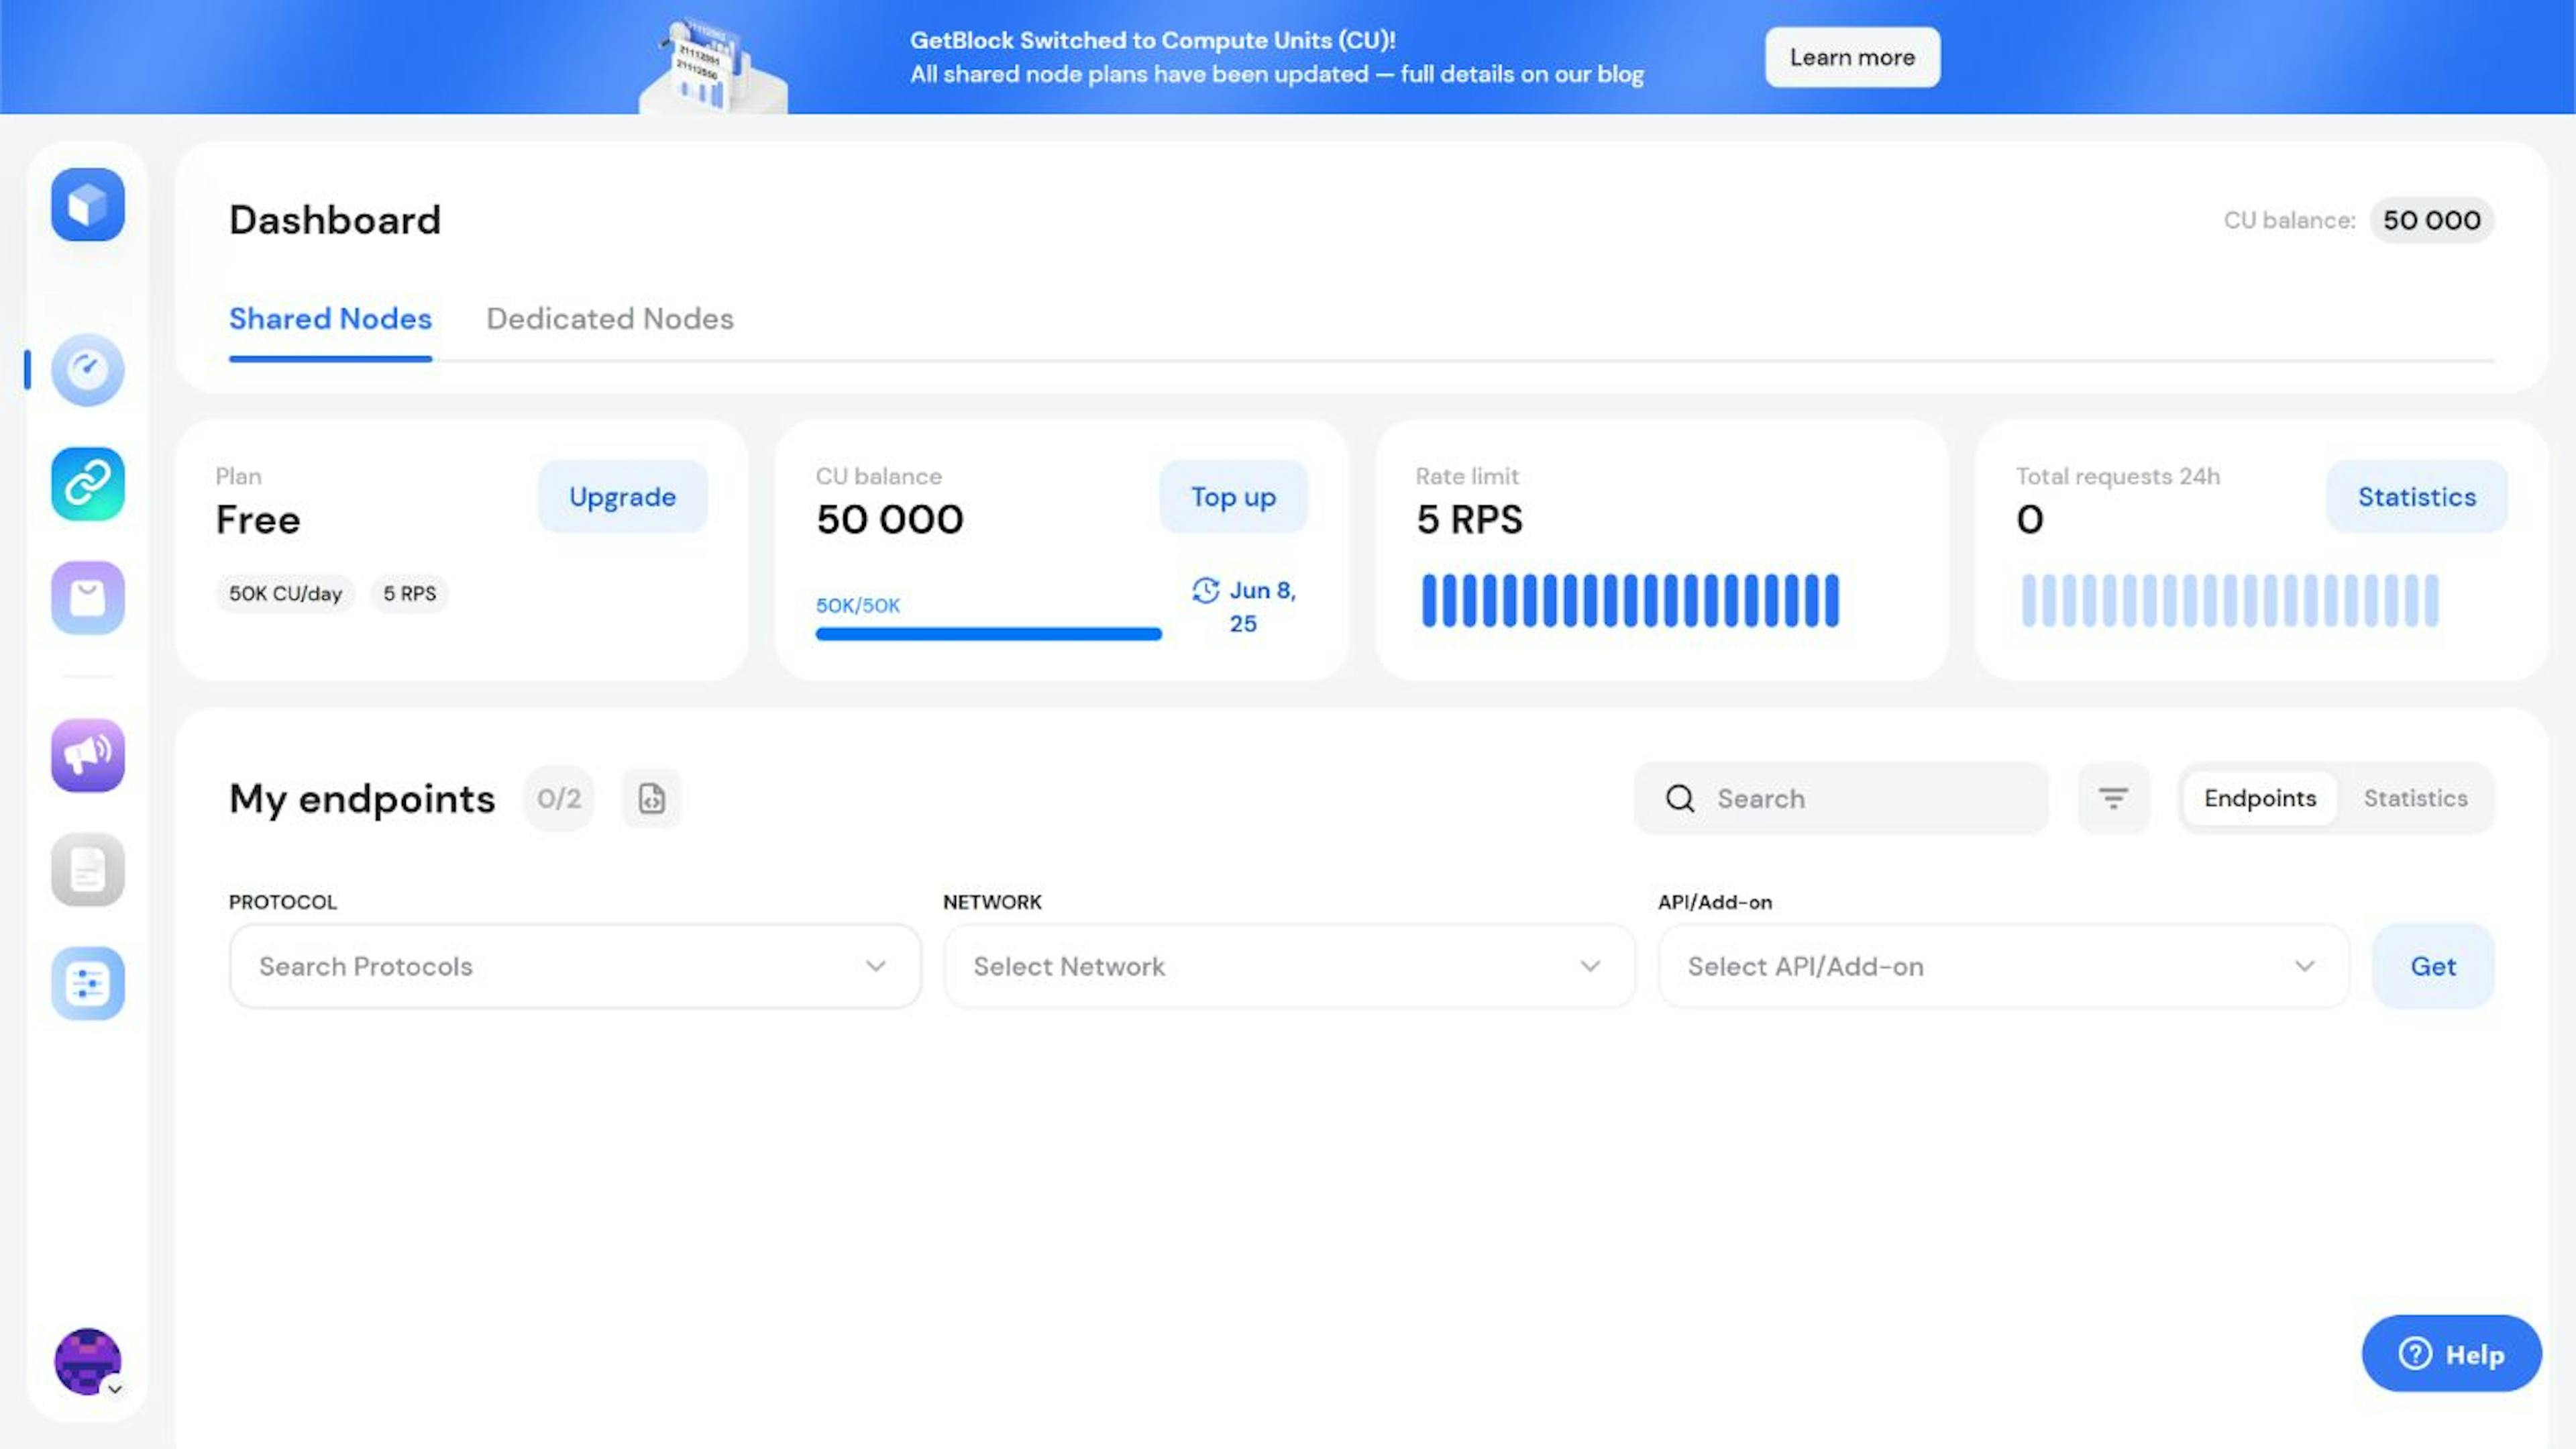The width and height of the screenshot is (2576, 1449).
Task: Open the user avatar account menu
Action: click(88, 1362)
